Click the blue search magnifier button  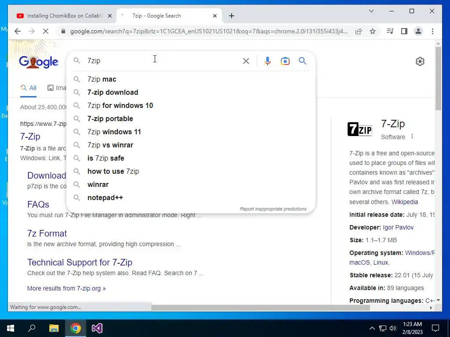click(302, 61)
